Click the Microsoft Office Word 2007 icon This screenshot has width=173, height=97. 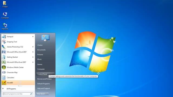(4, 52)
